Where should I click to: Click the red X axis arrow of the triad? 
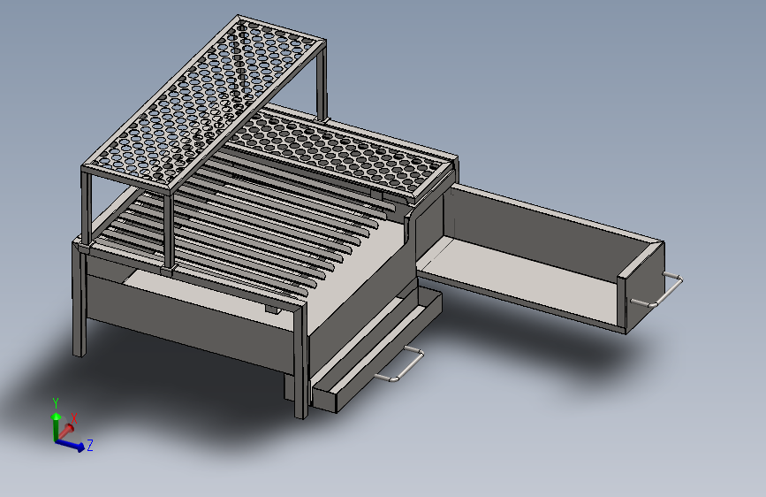(x=66, y=431)
